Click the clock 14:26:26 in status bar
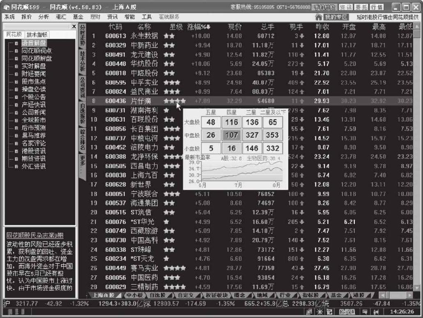 click(x=402, y=312)
